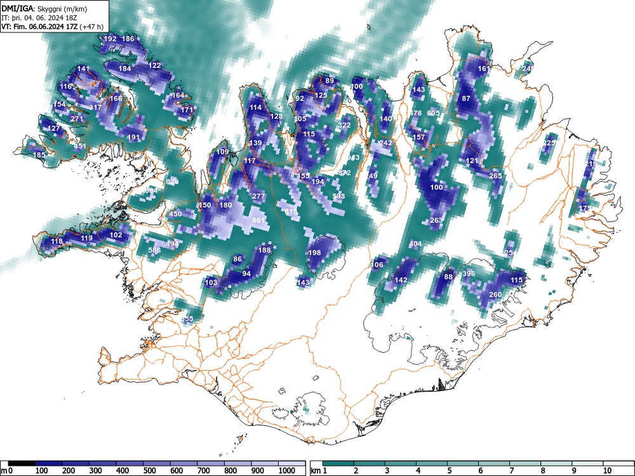Click the visibility value '87' on map
635x476 pixels.
pyautogui.click(x=466, y=98)
